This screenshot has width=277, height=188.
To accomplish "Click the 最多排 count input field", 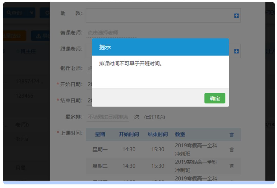I will (108, 117).
